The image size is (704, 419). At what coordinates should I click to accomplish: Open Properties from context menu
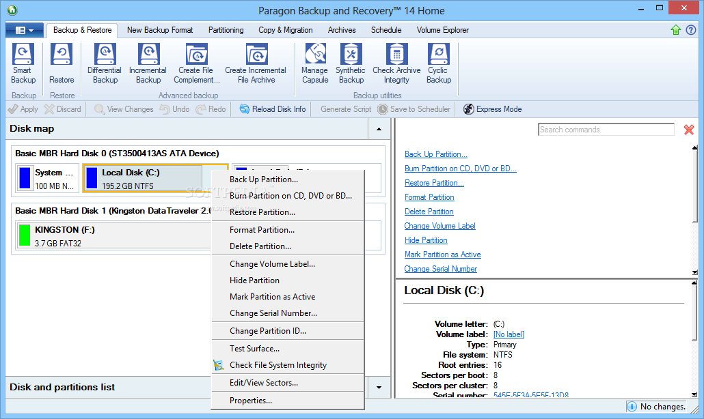288,401
